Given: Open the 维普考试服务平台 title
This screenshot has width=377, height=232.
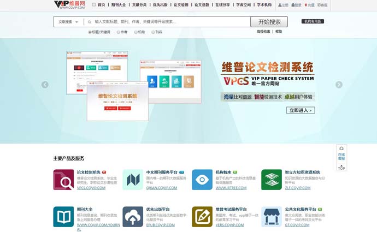Looking at the screenshot, I should coord(231,209).
